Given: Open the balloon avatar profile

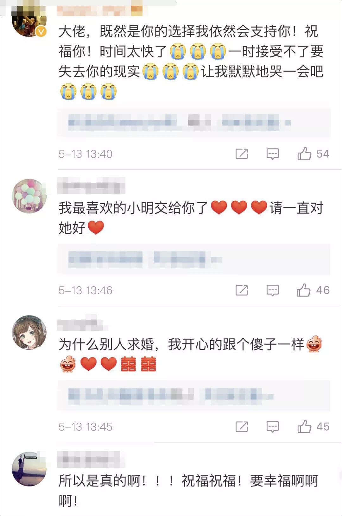Looking at the screenshot, I should pos(29,196).
